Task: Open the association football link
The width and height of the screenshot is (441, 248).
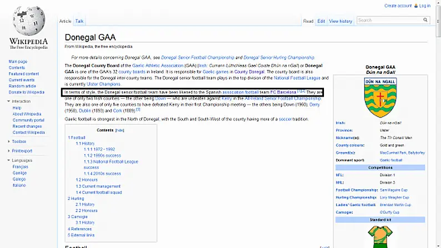Action: tap(240, 92)
